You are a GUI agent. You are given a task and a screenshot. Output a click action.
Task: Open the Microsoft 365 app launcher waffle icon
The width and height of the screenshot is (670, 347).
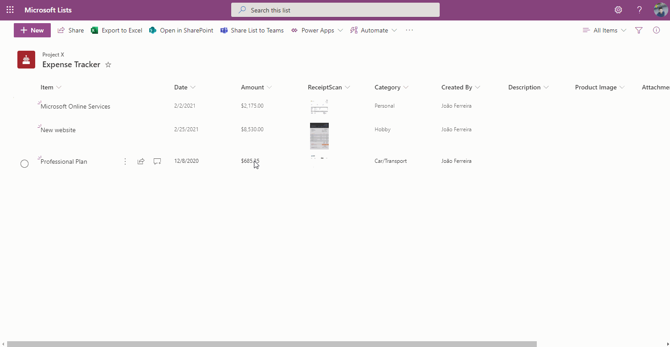tap(10, 10)
